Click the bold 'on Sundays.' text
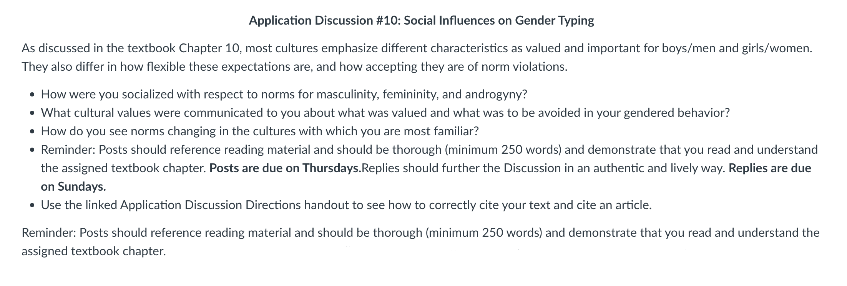Image resolution: width=847 pixels, height=286 pixels. [x=73, y=187]
